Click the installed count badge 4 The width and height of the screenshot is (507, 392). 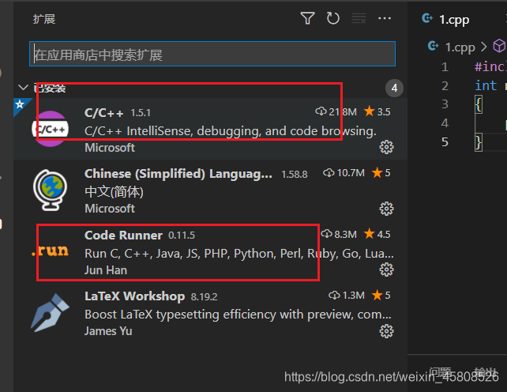(x=394, y=88)
